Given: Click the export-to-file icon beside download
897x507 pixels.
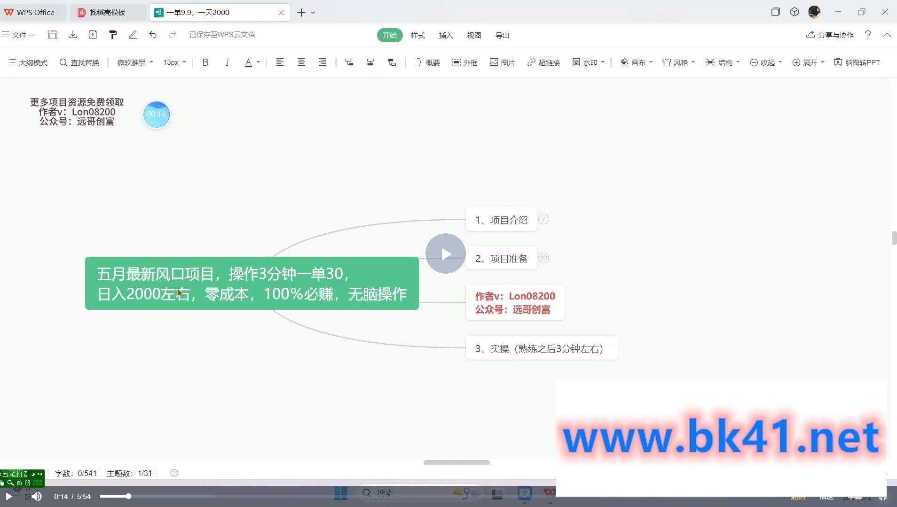Looking at the screenshot, I should [x=93, y=35].
